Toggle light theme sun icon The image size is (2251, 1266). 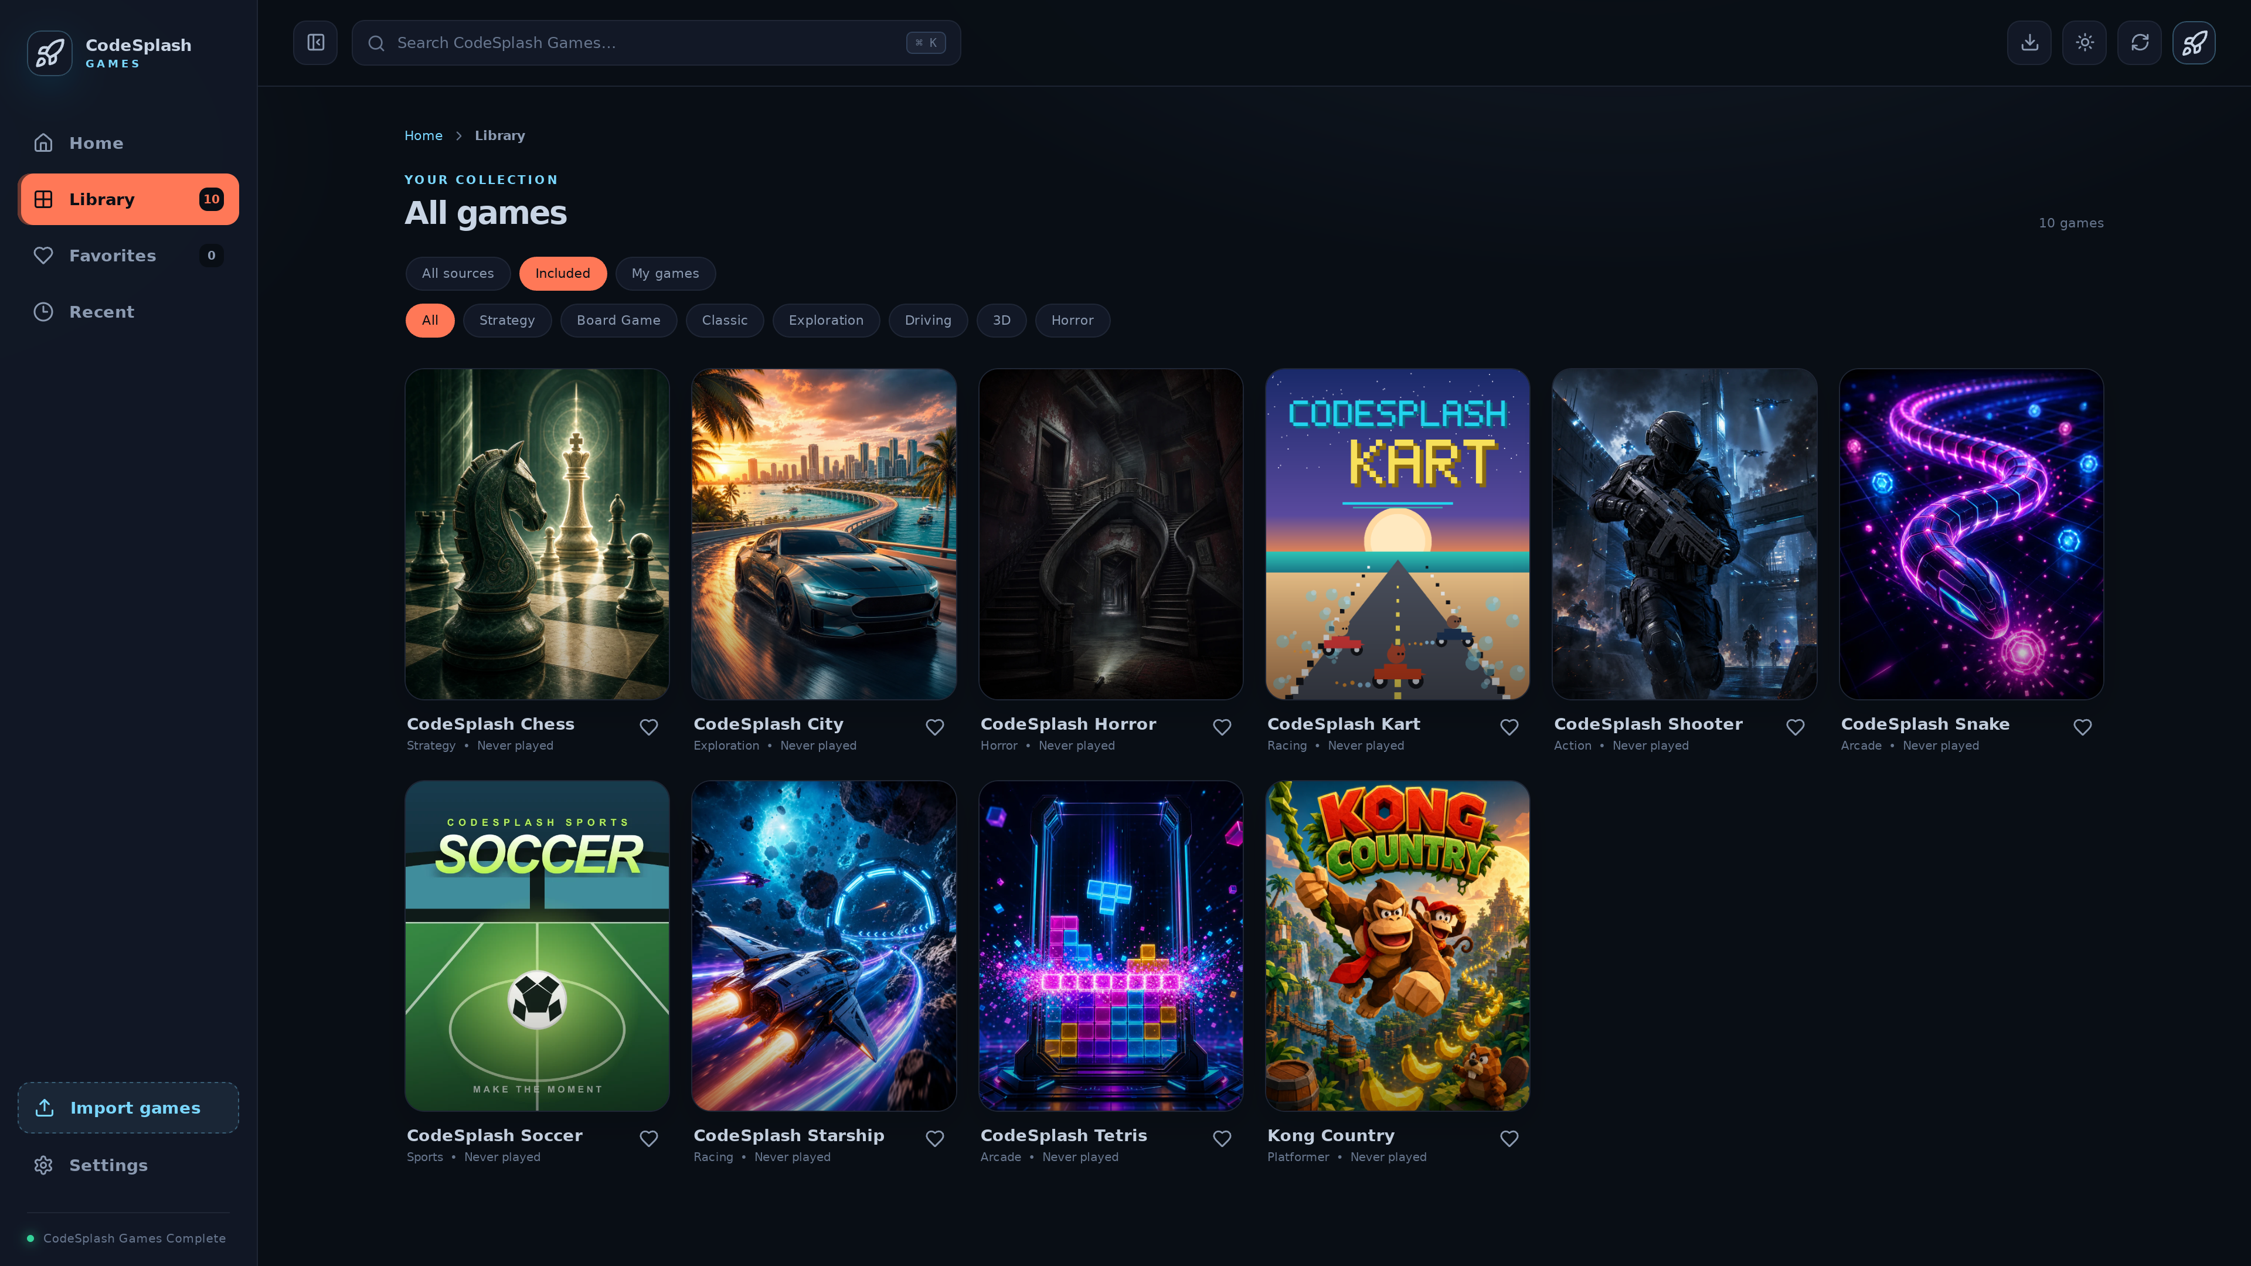2084,43
